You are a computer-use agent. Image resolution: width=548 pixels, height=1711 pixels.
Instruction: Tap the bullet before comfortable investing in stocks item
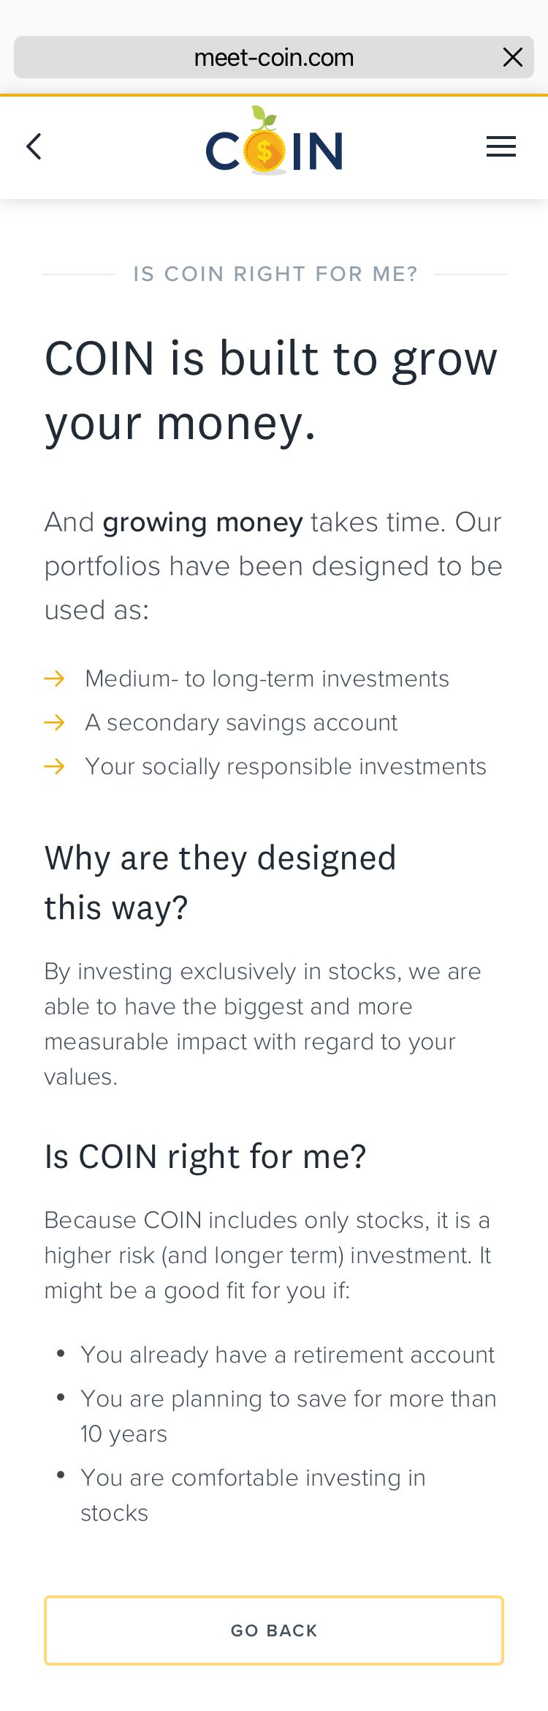click(x=61, y=1475)
